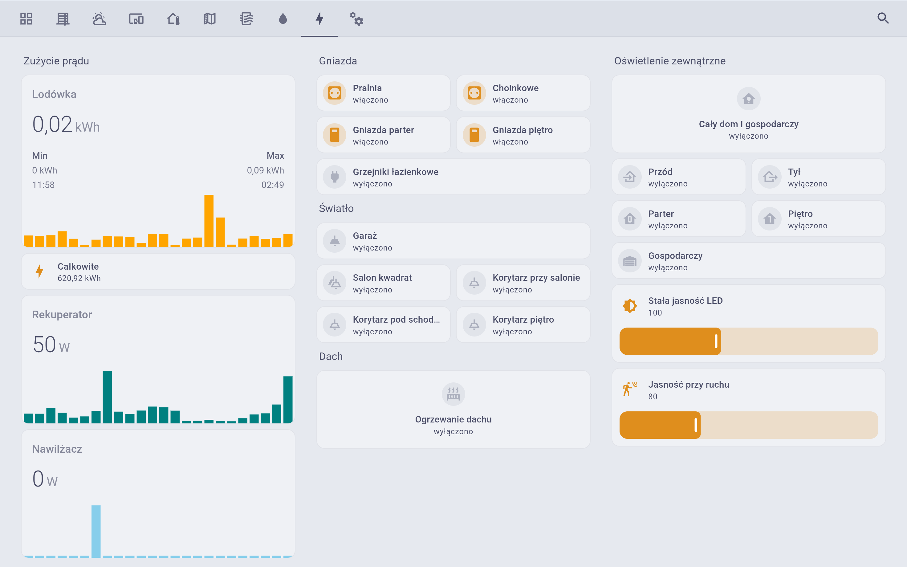Click the Światło section heading
This screenshot has width=907, height=567.
coord(336,208)
